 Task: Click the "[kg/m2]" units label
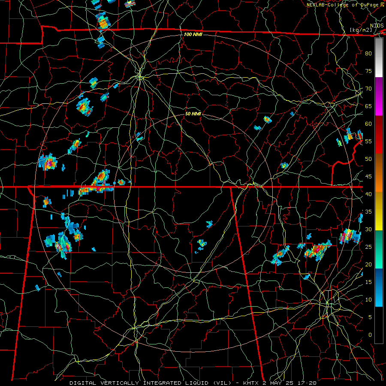coord(361,30)
